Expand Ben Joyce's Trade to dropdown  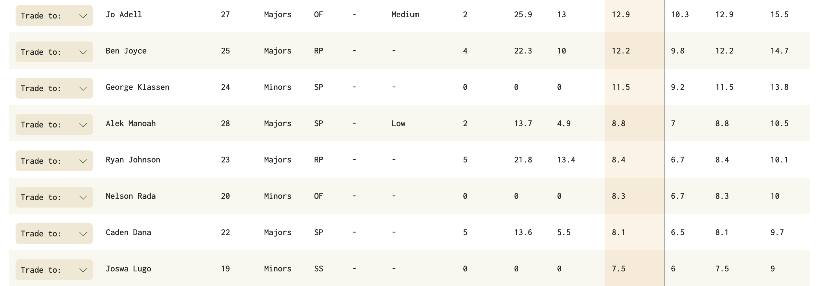[54, 52]
